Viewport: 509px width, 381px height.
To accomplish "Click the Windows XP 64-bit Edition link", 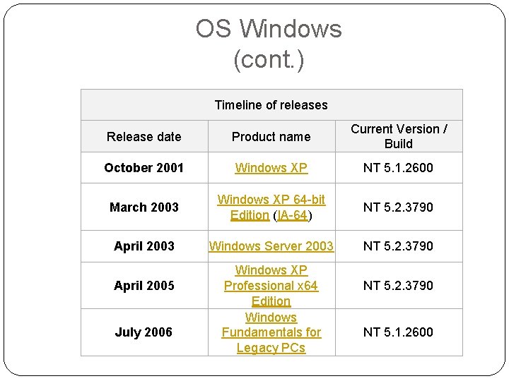I will pos(271,200).
